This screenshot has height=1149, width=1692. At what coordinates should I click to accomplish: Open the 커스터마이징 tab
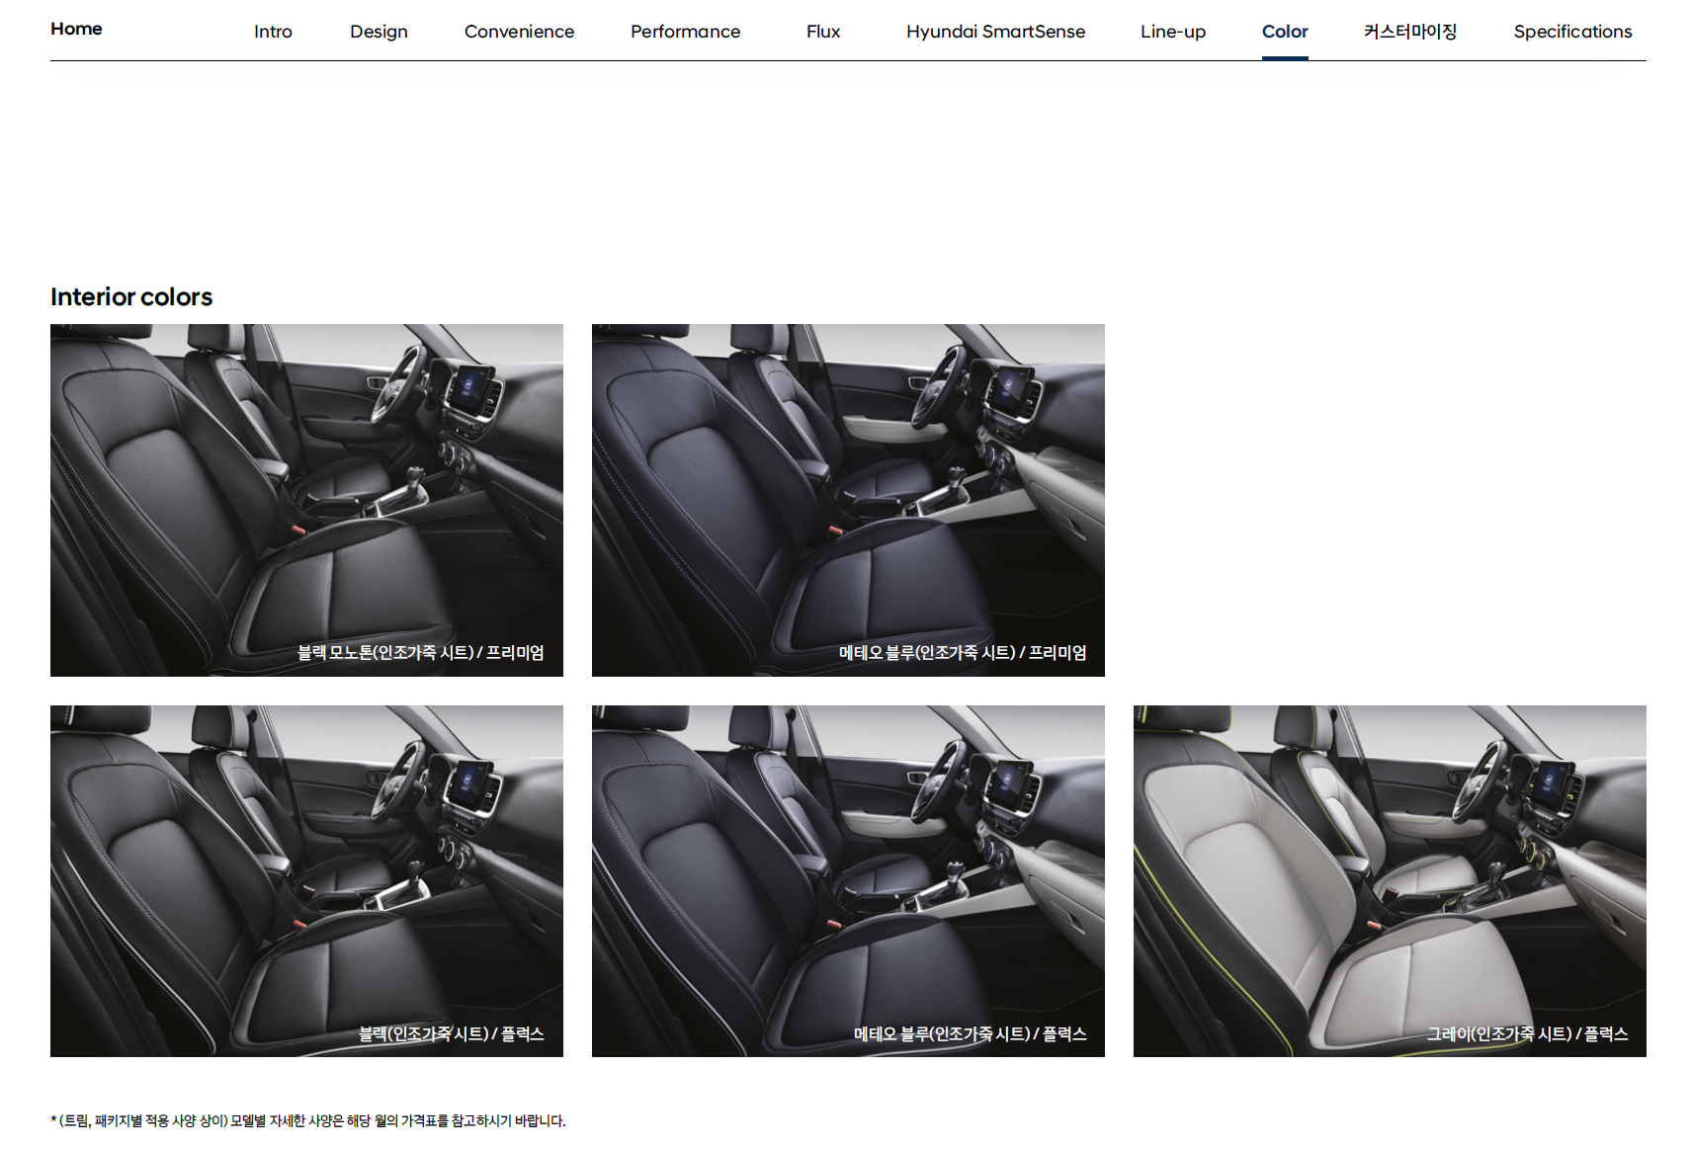(x=1410, y=32)
